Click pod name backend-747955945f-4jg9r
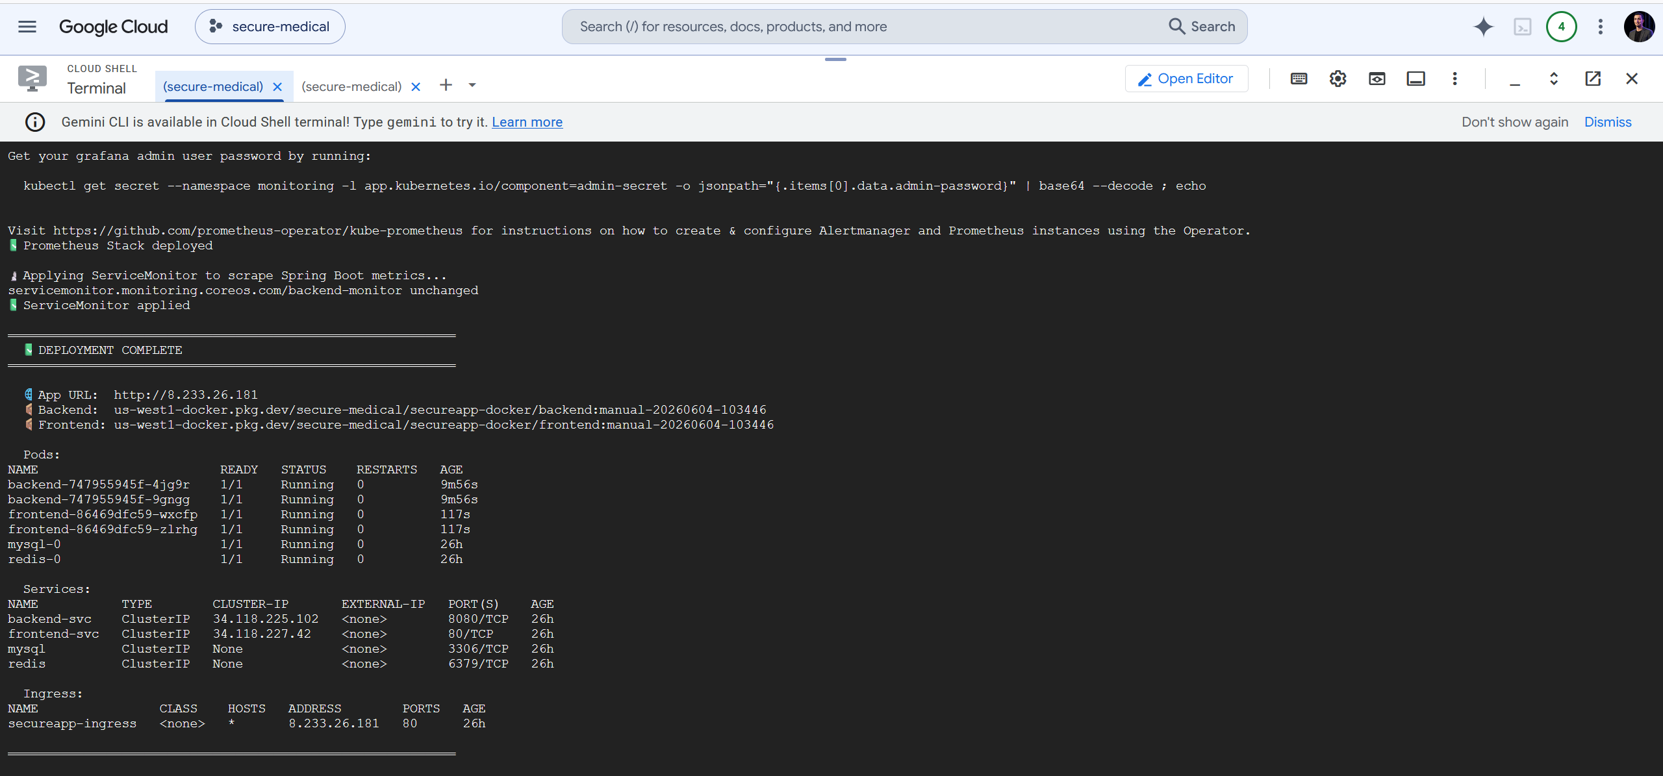This screenshot has width=1663, height=776. coord(99,484)
